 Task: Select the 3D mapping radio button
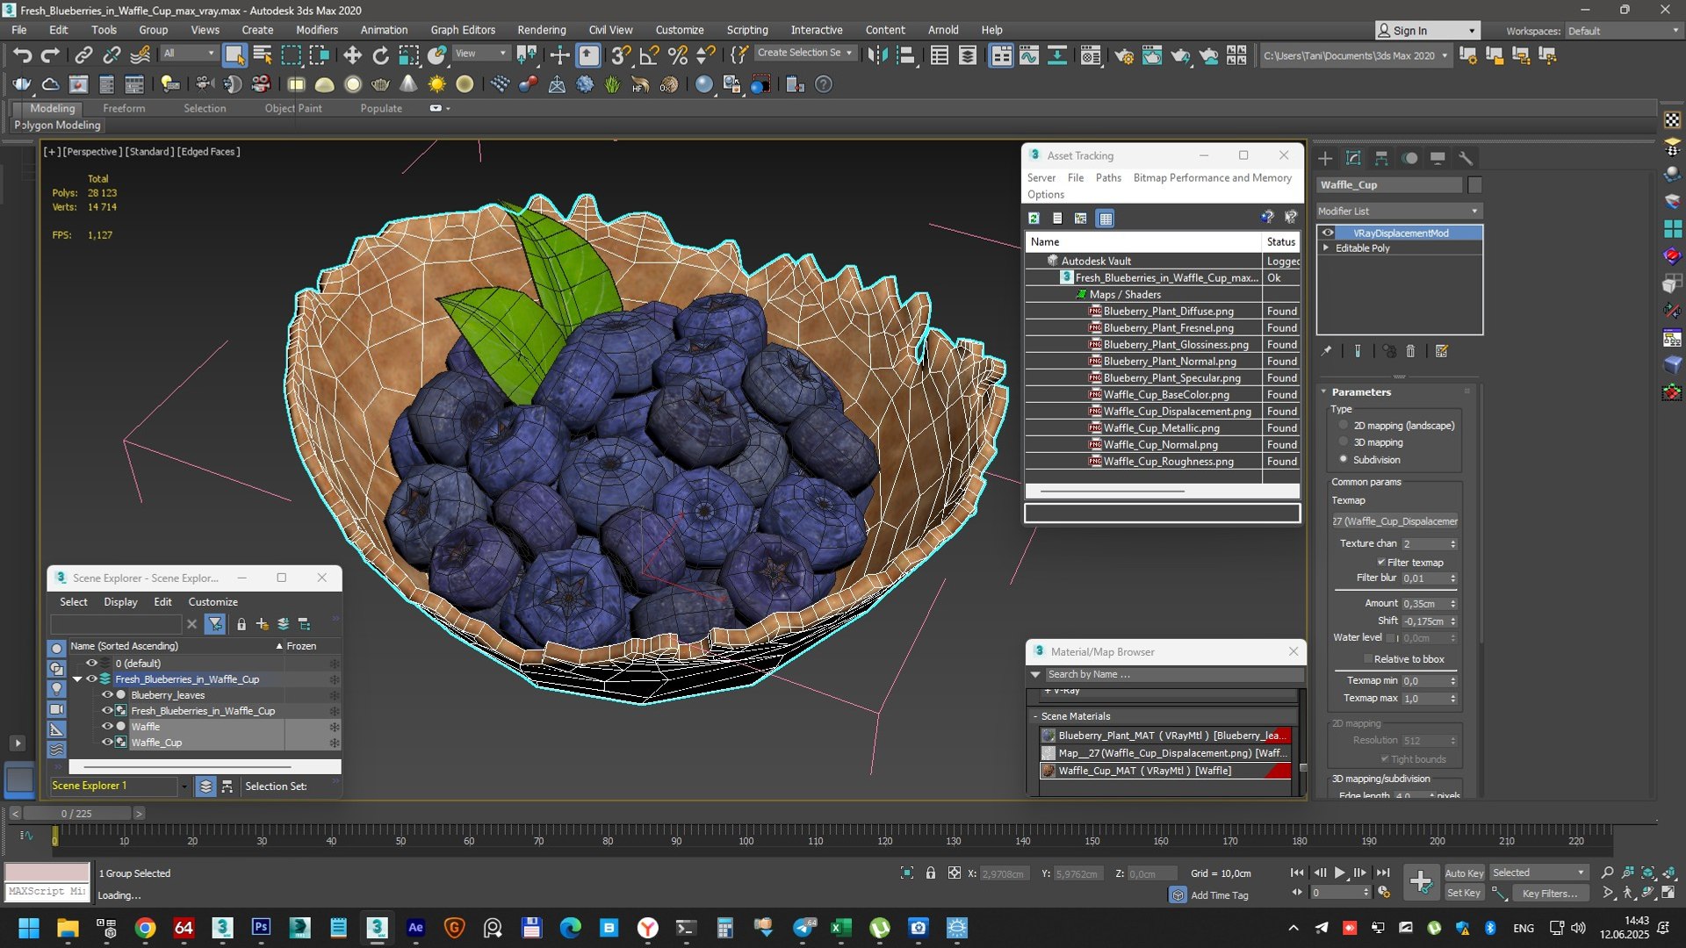[1344, 442]
